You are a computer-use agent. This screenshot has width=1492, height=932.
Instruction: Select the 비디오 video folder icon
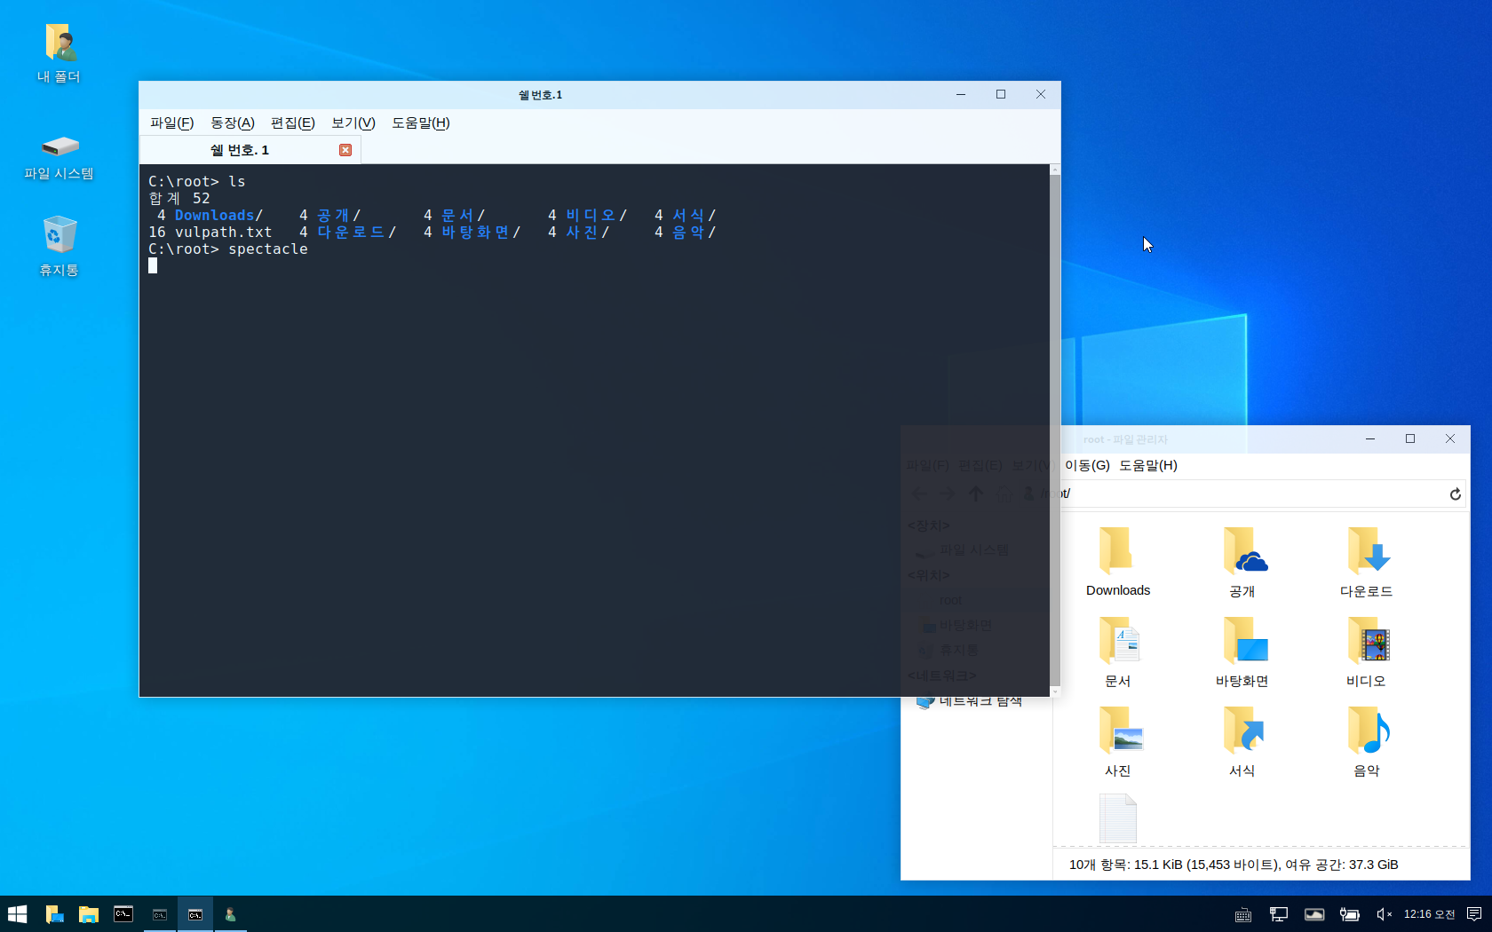[1367, 652]
